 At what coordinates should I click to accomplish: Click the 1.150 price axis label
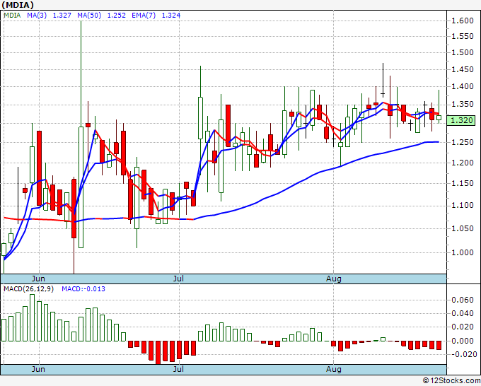coord(463,183)
